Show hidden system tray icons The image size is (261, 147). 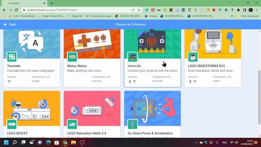(197, 143)
